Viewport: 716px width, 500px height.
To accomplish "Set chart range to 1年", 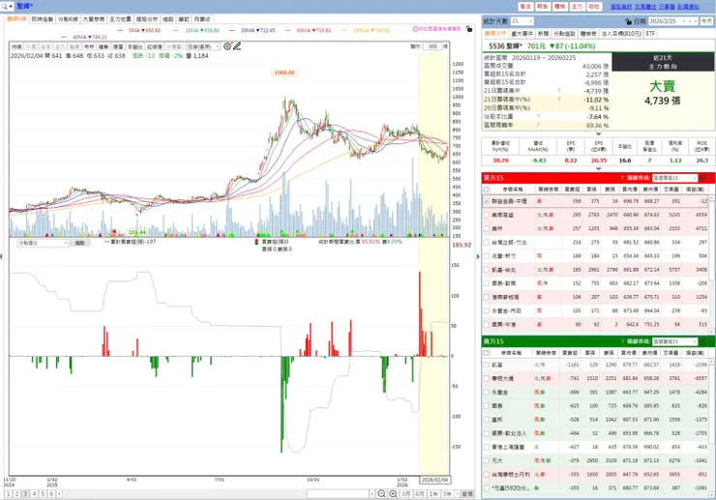I will (433, 494).
